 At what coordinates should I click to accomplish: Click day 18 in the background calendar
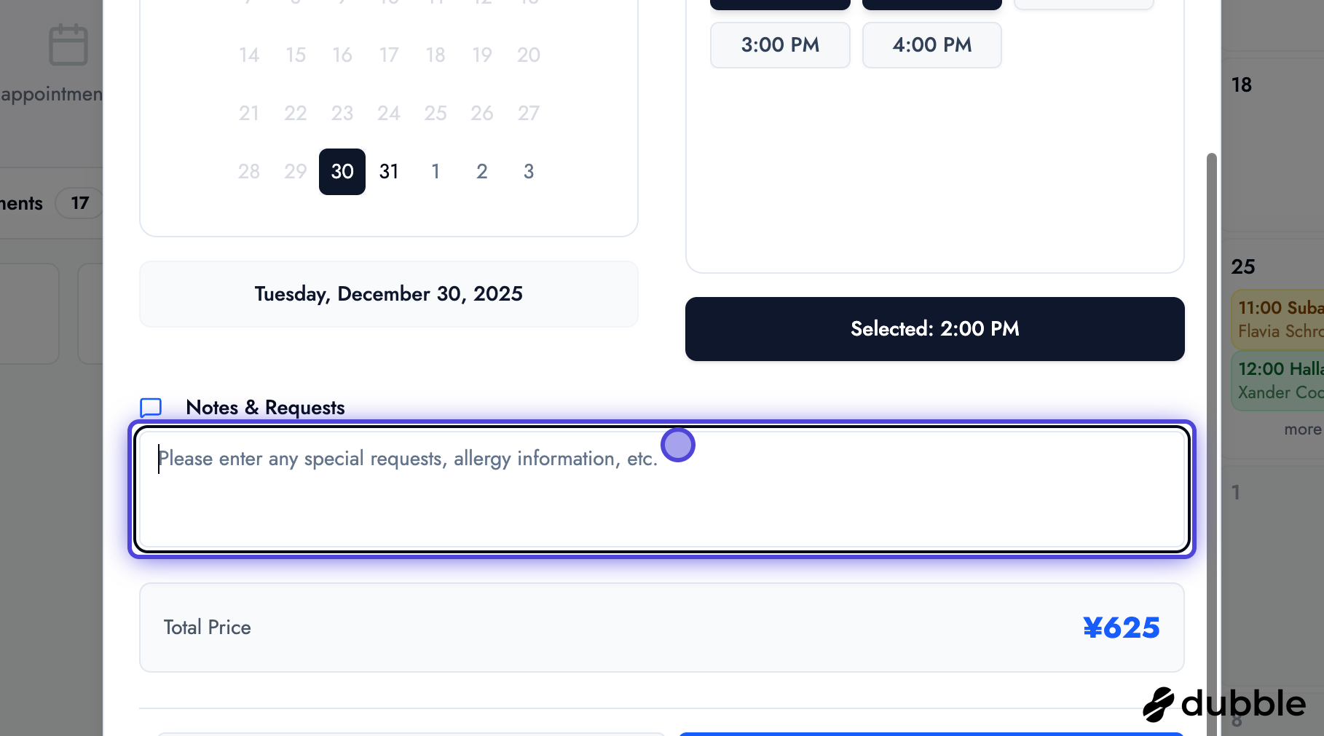[x=1242, y=85]
